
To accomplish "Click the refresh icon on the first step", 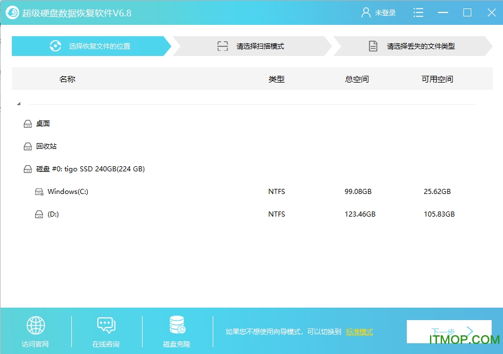I will [55, 46].
